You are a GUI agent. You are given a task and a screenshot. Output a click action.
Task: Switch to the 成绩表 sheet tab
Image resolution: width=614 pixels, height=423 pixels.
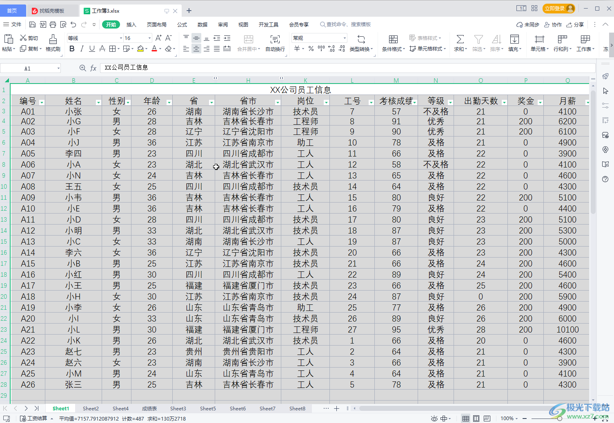point(149,408)
